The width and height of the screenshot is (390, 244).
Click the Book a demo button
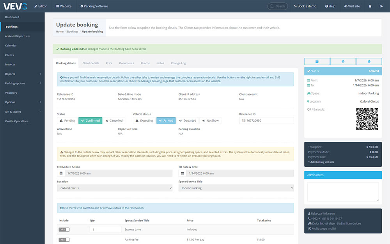305,6
